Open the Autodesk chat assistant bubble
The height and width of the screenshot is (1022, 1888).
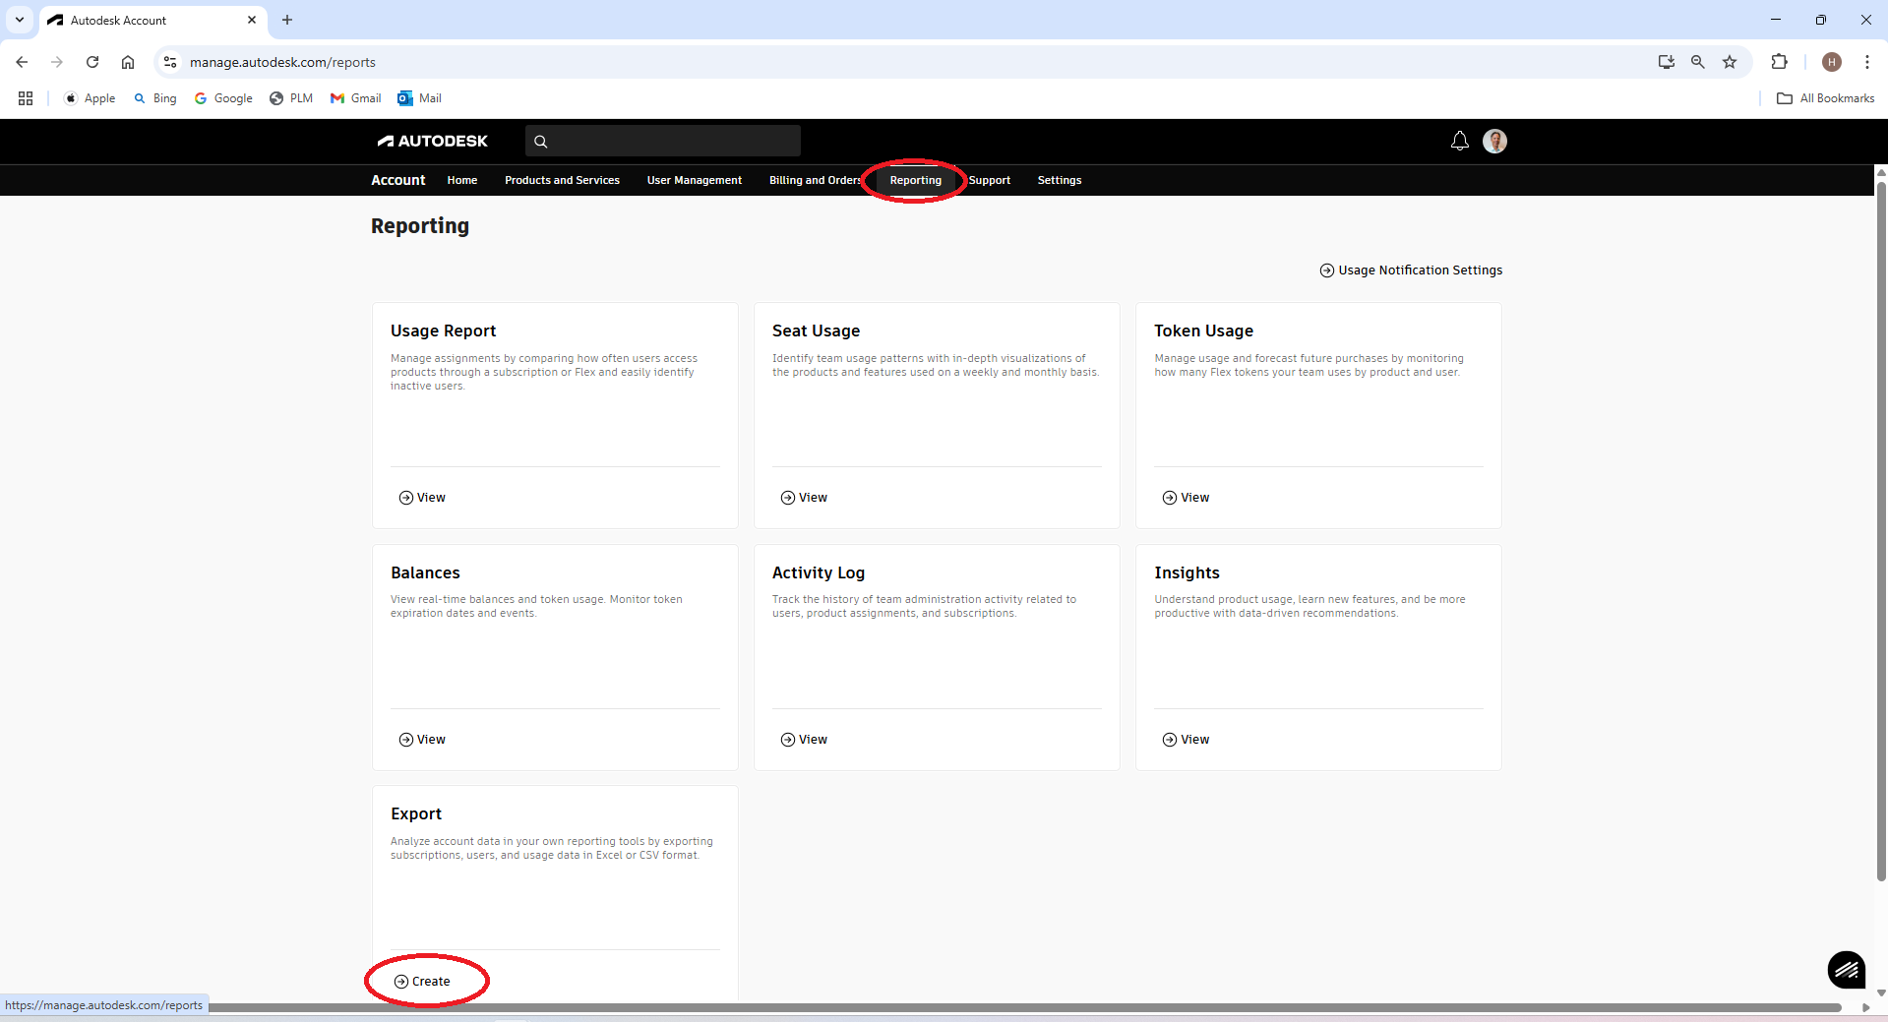click(x=1847, y=970)
